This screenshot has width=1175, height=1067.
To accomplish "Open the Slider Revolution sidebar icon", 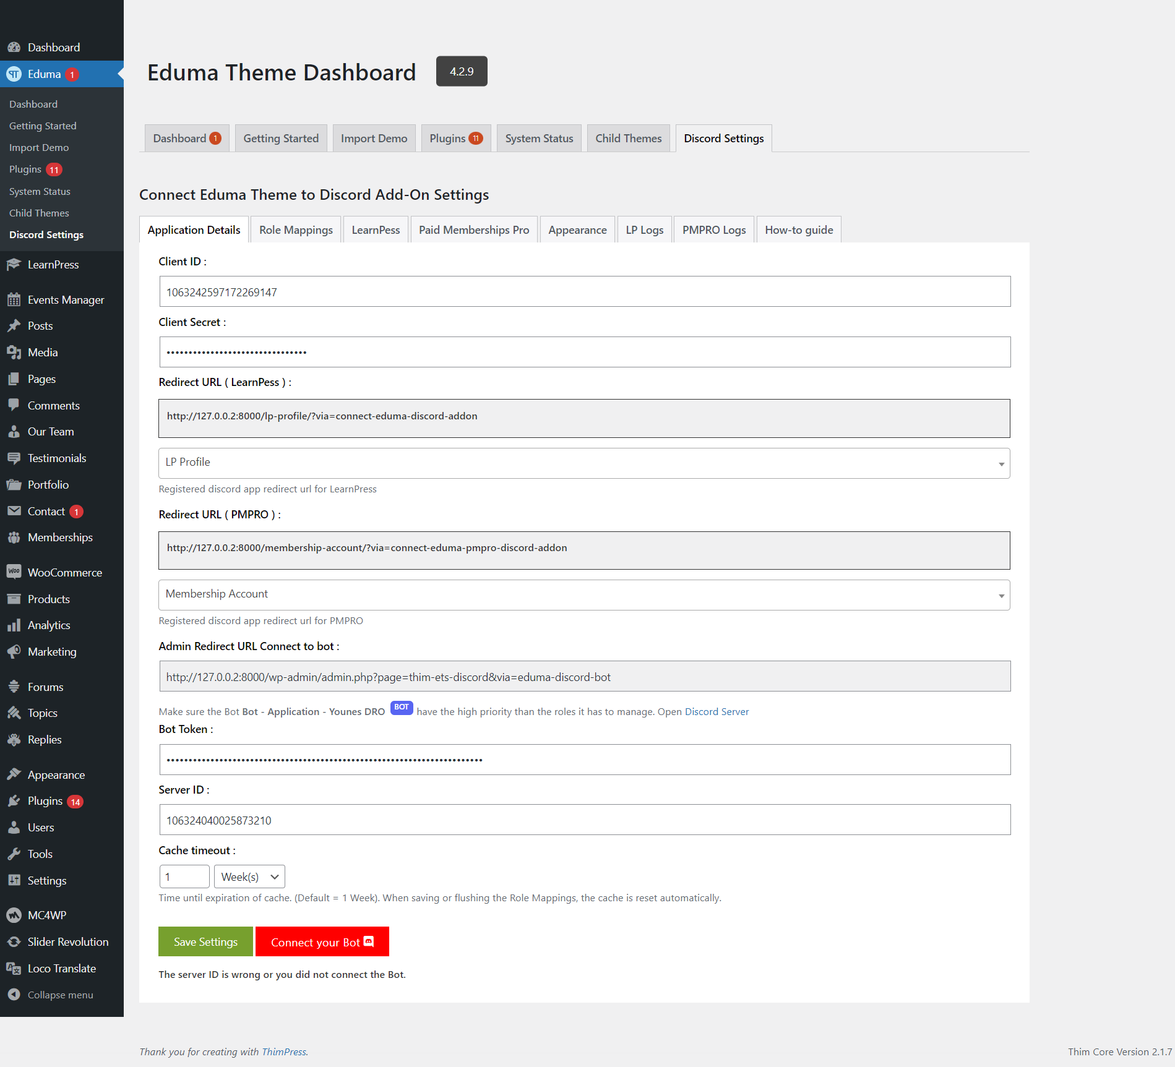I will point(15,941).
